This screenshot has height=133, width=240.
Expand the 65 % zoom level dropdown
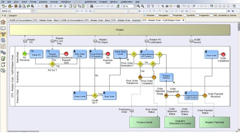(135, 6)
